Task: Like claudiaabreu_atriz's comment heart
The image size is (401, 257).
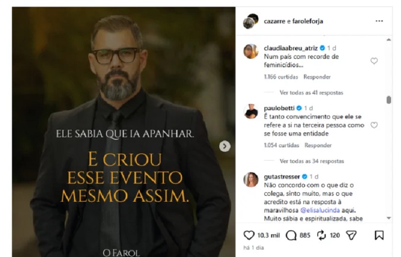Action: point(374,61)
